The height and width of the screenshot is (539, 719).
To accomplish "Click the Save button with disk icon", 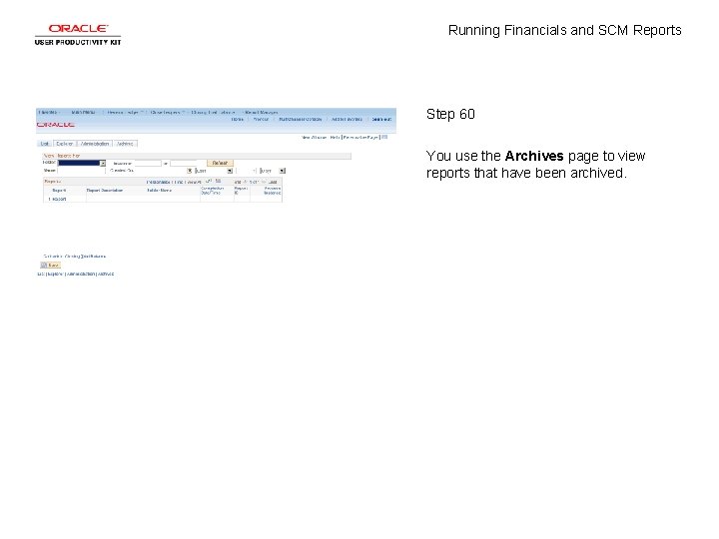I will [51, 265].
